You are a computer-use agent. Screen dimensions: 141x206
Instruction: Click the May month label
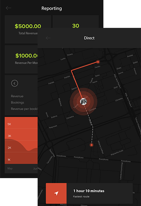[10, 168]
